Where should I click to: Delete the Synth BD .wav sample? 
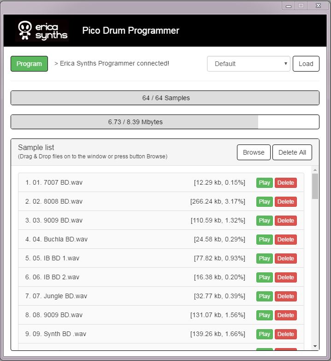click(286, 334)
